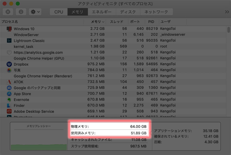Sort by スレッド column header
The height and width of the screenshot is (155, 231).
pos(117,22)
